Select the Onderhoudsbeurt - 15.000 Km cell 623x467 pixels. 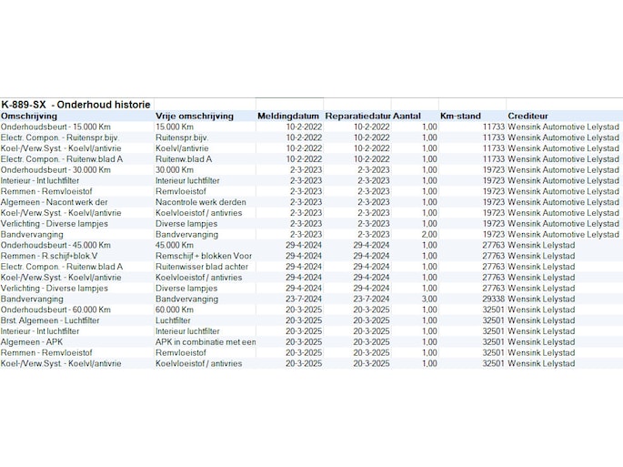point(55,127)
